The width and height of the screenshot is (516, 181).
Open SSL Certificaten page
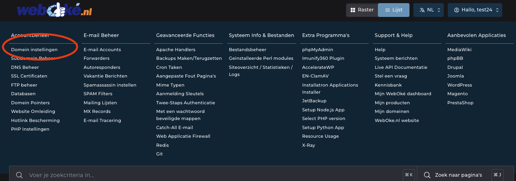point(29,76)
